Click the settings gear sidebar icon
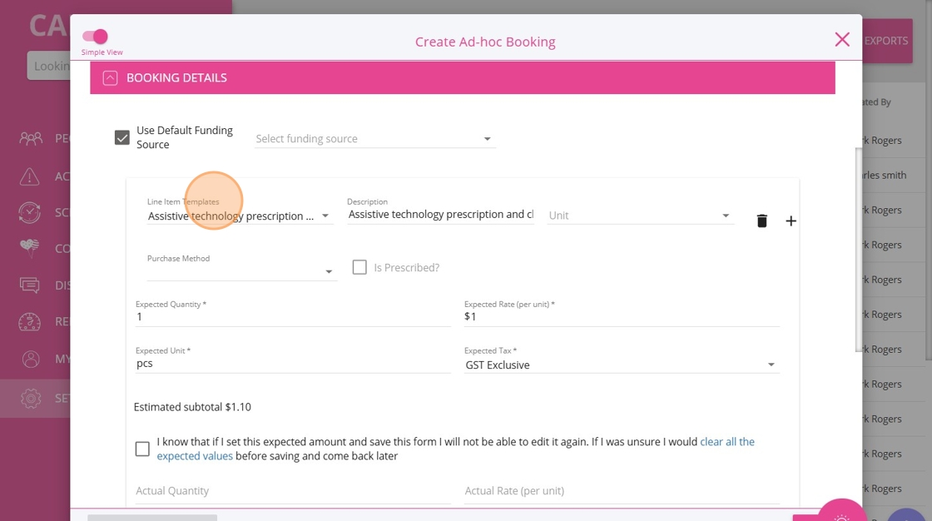The width and height of the screenshot is (932, 521). pos(31,398)
